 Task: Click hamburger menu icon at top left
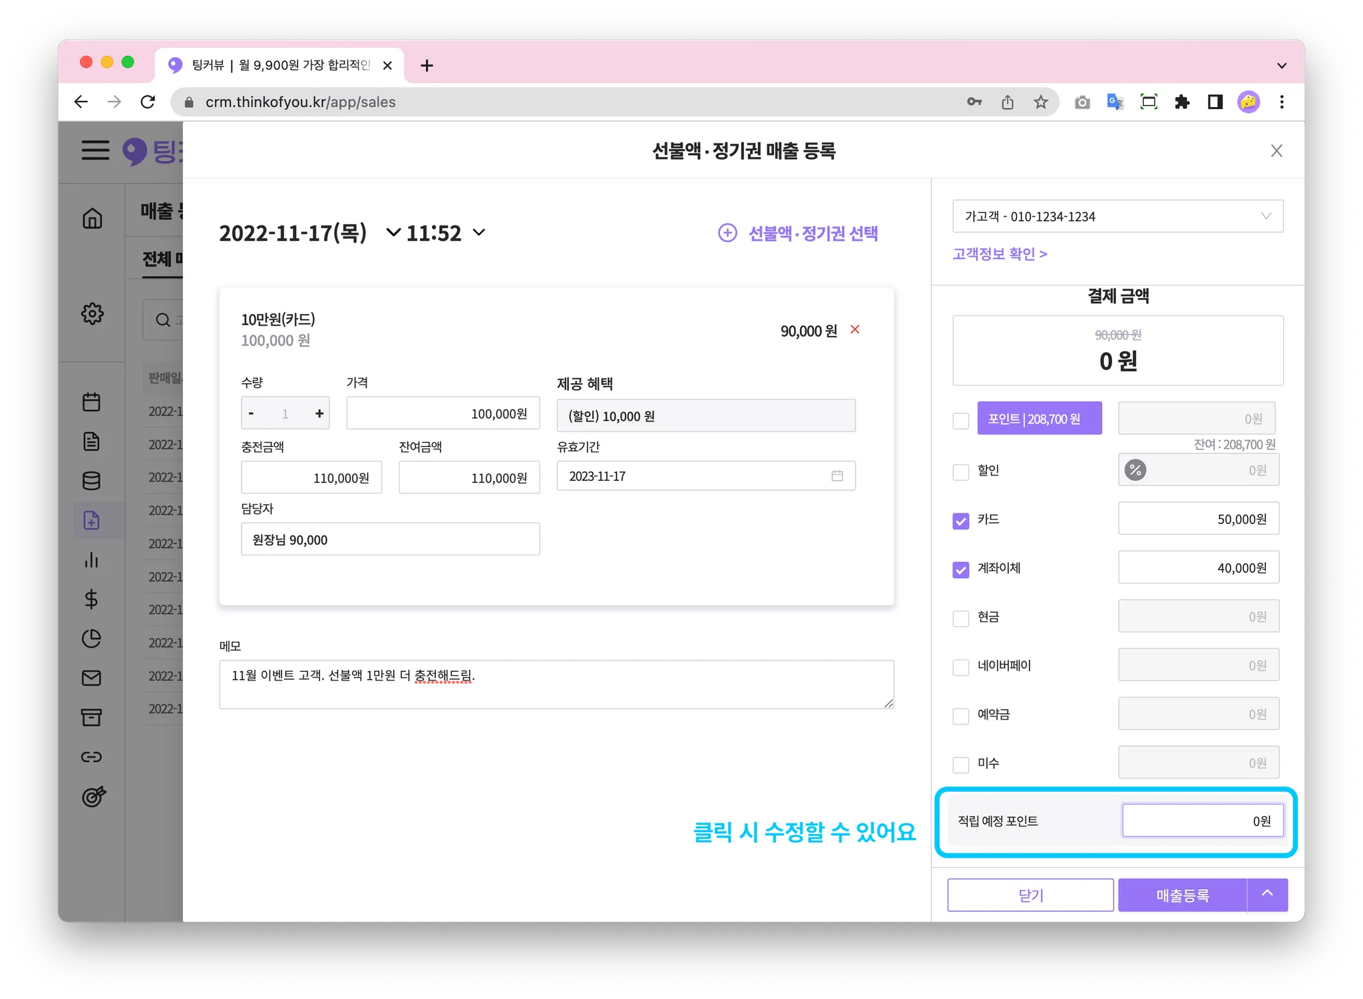click(95, 150)
